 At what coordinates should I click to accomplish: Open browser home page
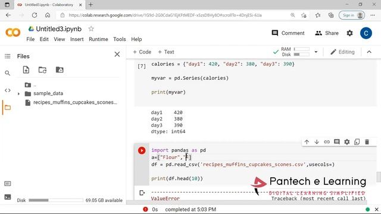click(x=48, y=15)
